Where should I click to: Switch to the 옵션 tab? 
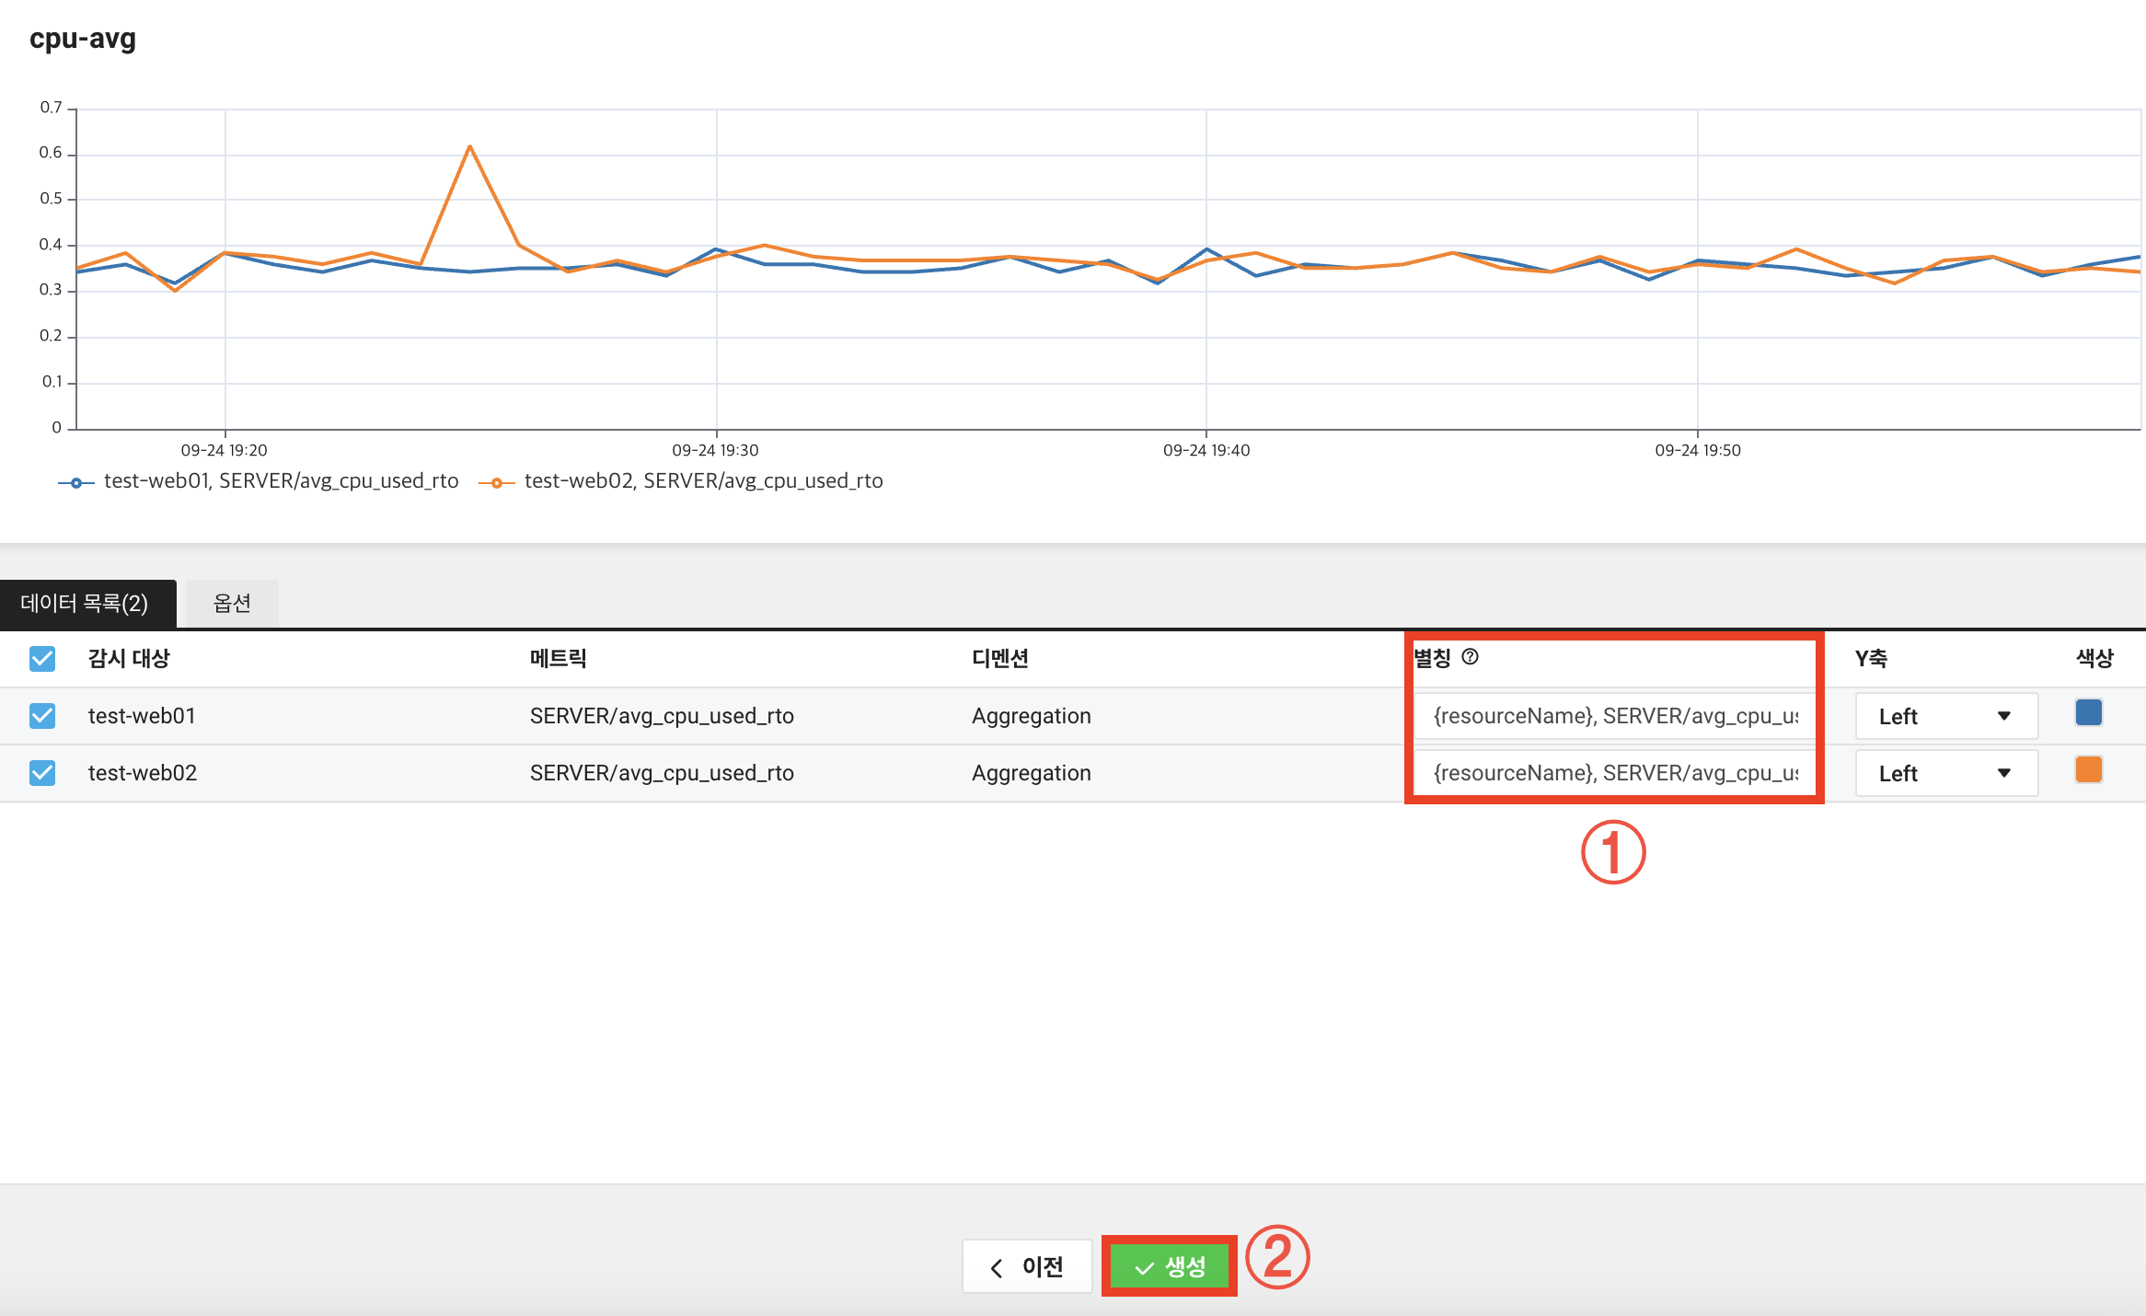coord(232,604)
